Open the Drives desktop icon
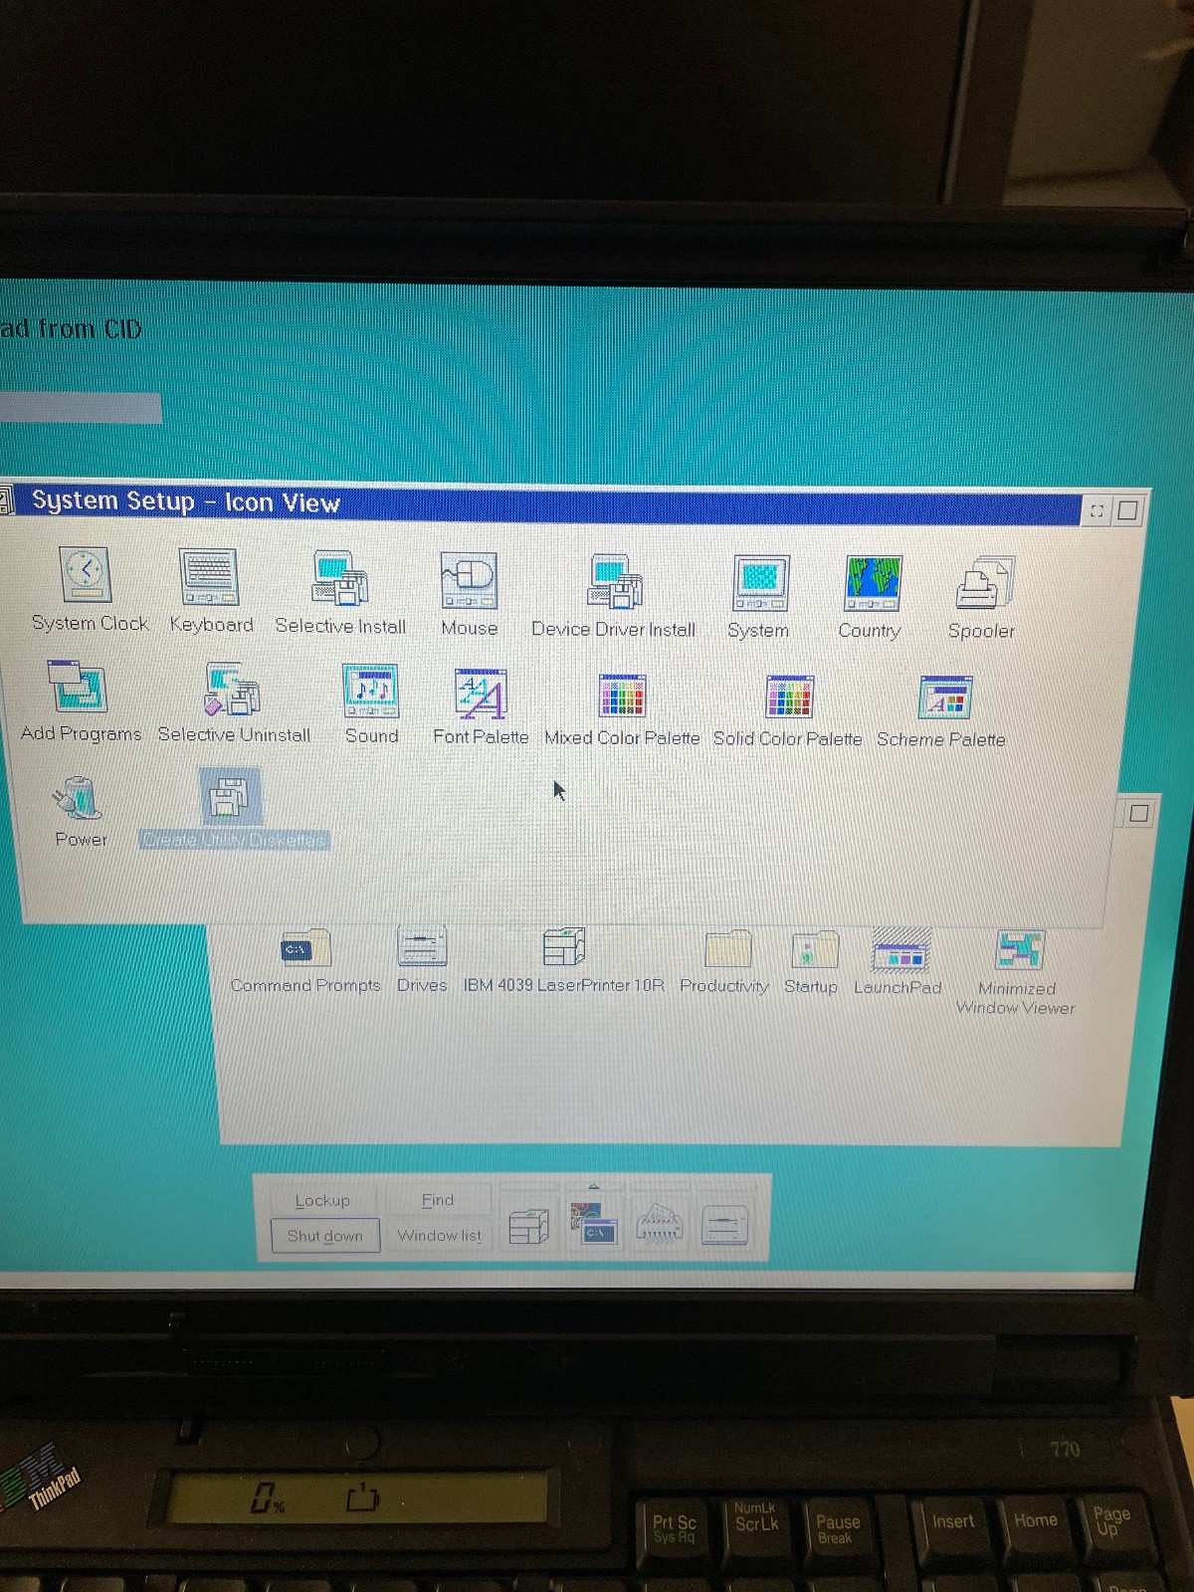This screenshot has width=1194, height=1592. 422,947
